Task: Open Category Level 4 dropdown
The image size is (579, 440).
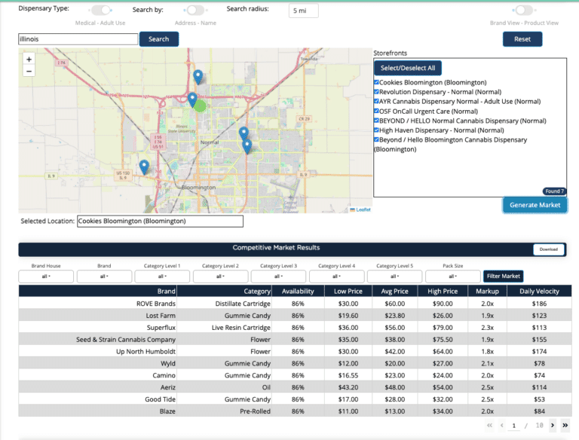Action: tap(337, 276)
